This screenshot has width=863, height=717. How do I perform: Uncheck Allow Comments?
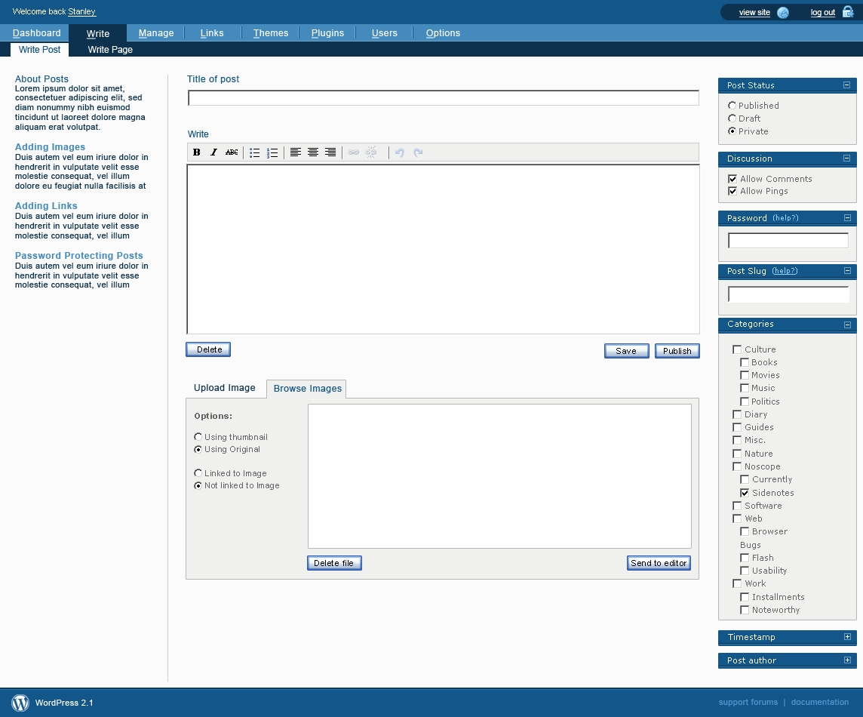(732, 179)
